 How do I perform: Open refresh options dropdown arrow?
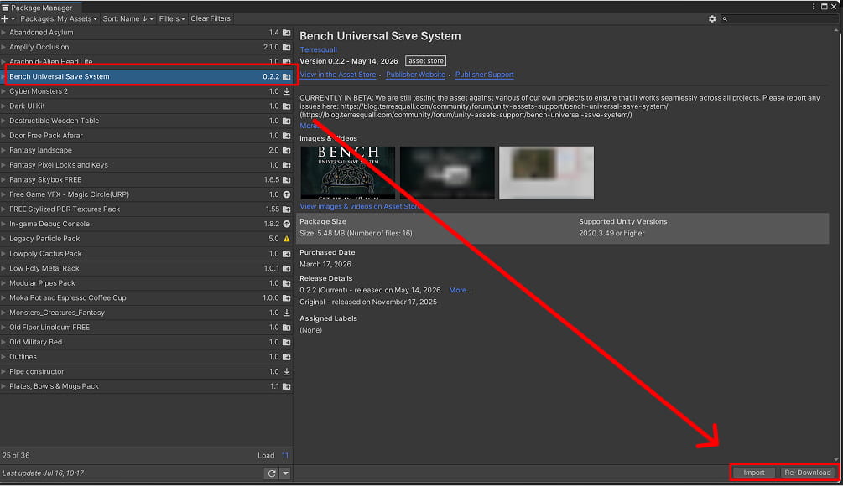[x=285, y=473]
